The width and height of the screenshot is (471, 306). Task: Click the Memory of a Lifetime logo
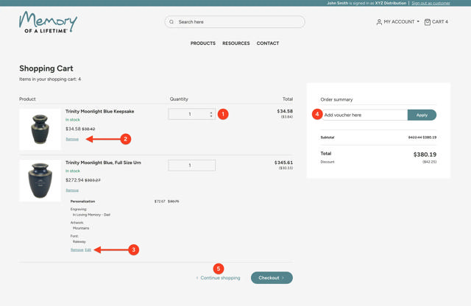48,22
